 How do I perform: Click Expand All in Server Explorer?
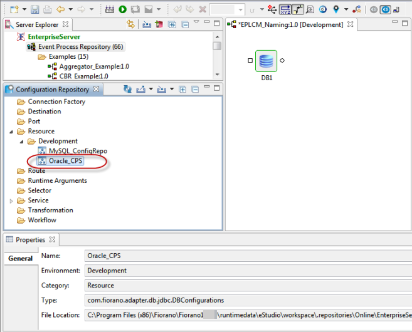click(x=172, y=24)
